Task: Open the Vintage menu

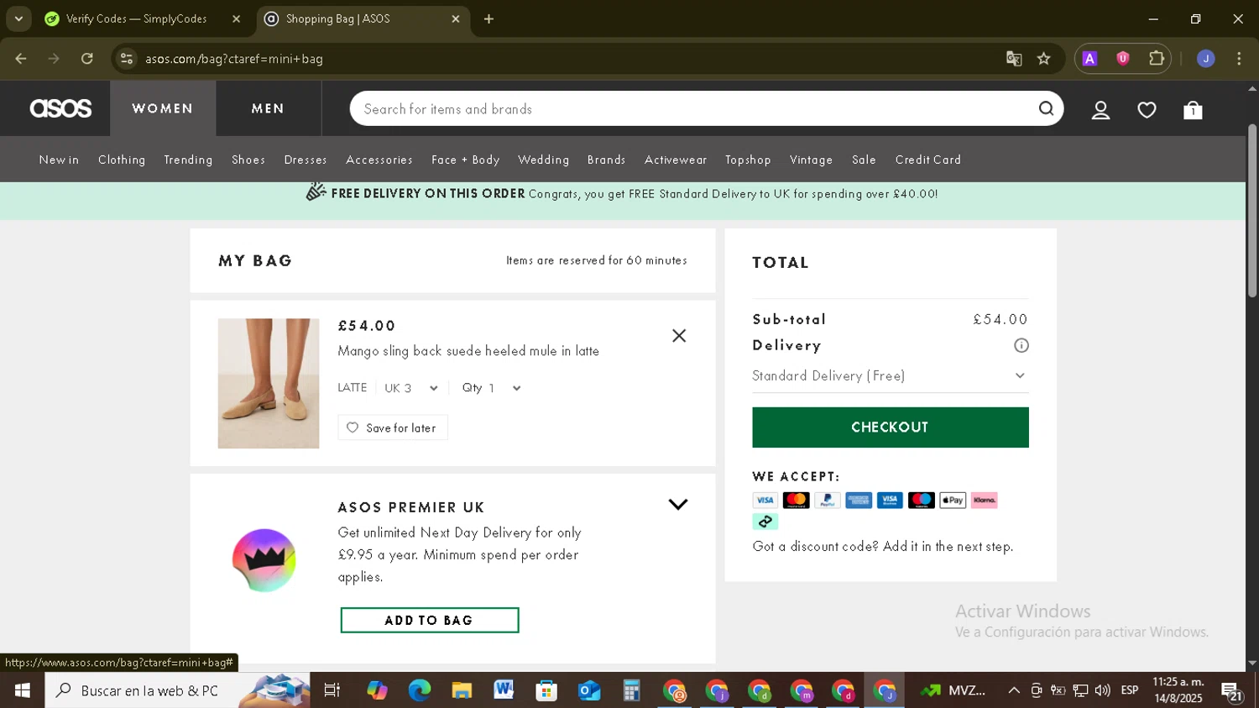Action: [x=811, y=160]
